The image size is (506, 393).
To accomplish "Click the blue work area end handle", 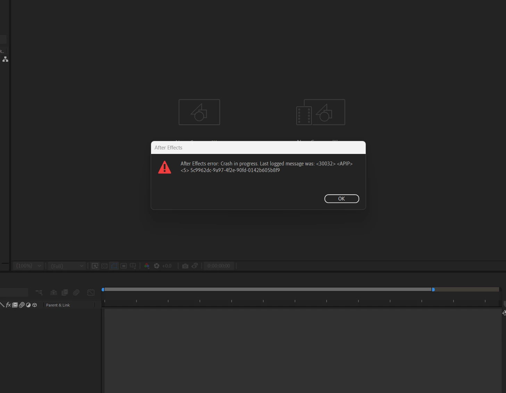I will click(x=433, y=289).
